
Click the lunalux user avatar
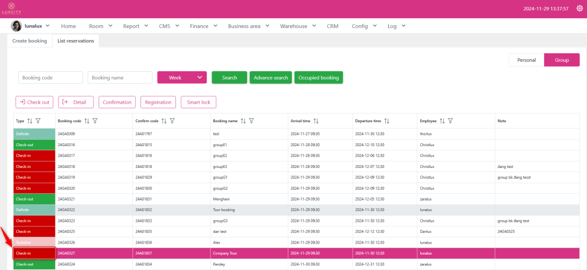(17, 26)
